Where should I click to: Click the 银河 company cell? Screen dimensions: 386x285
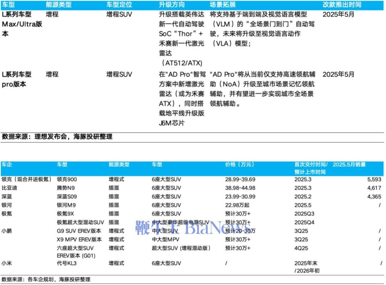7,205
